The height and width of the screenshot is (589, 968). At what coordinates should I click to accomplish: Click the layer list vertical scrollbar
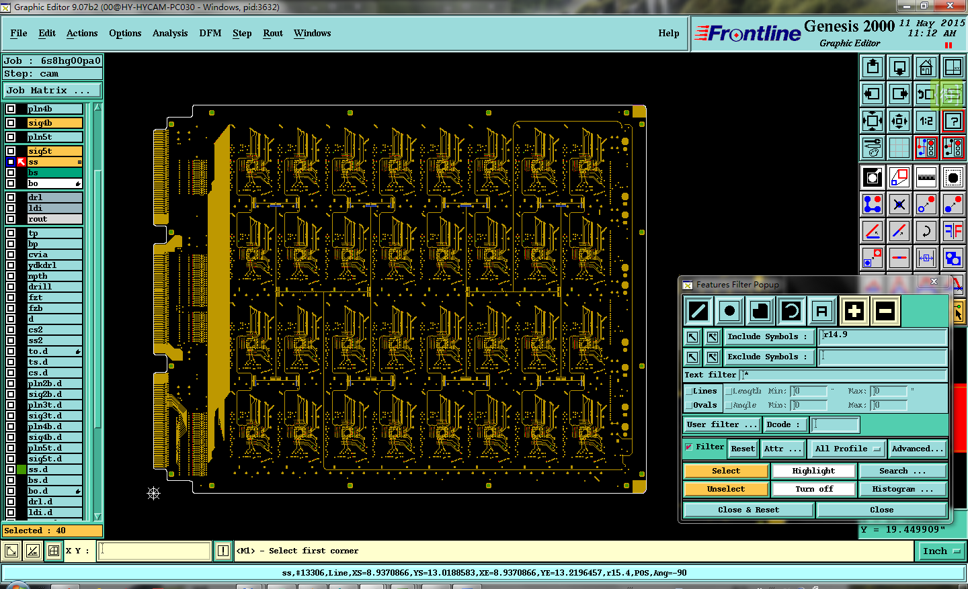[98, 311]
